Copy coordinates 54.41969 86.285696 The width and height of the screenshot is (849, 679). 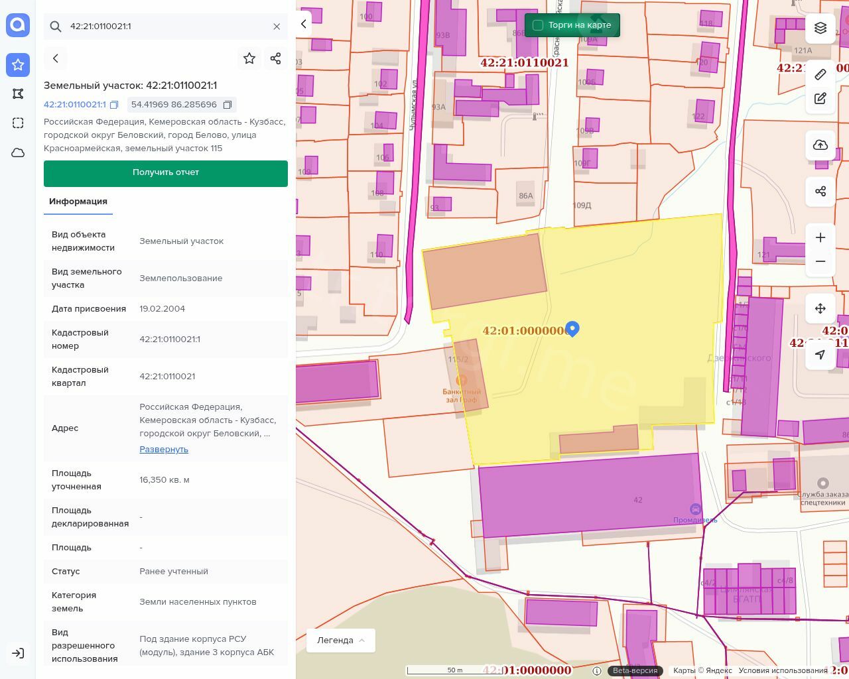228,105
